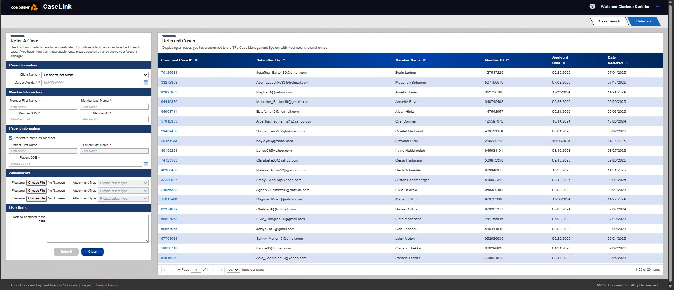Click the Date of Accident input field

(x=92, y=83)
